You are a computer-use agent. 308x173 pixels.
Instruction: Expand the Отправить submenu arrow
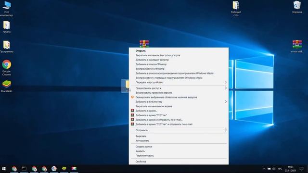[226, 130]
